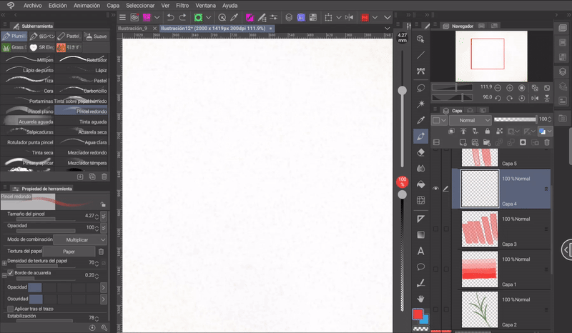This screenshot has width=572, height=333.
Task: Select the Lasso selection tool
Action: [x=421, y=87]
